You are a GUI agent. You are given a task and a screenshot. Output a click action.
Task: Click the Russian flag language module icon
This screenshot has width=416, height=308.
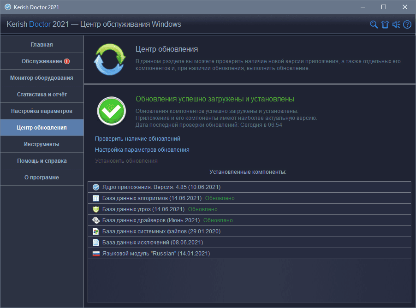(96, 254)
